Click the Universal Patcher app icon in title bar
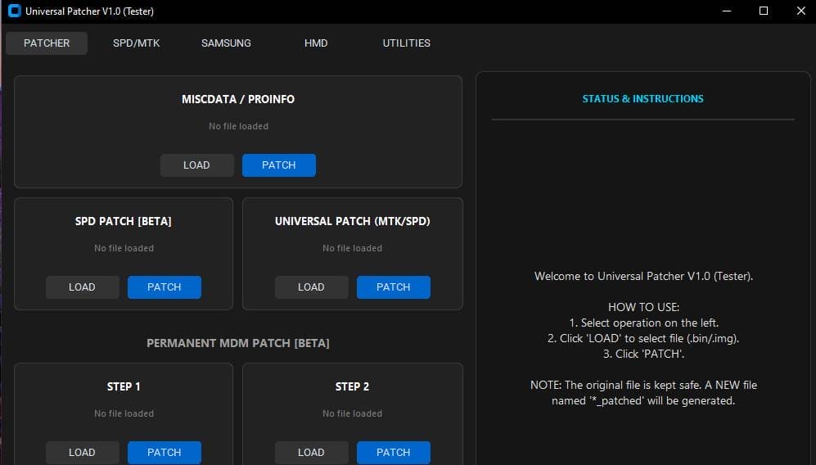The image size is (816, 465). point(15,11)
